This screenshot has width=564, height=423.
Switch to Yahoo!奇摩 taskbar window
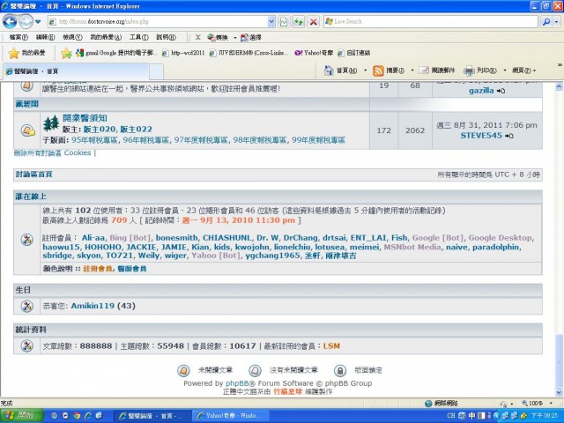(x=230, y=416)
